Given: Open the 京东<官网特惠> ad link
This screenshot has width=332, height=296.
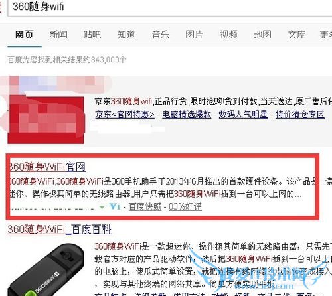Looking at the screenshot, I should coord(125,115).
